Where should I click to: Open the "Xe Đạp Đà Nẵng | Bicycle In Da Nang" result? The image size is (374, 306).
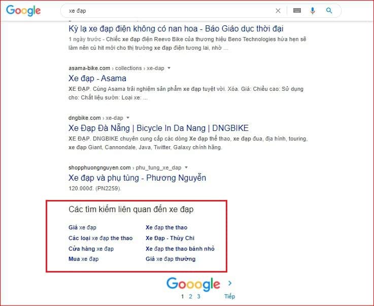click(x=158, y=128)
